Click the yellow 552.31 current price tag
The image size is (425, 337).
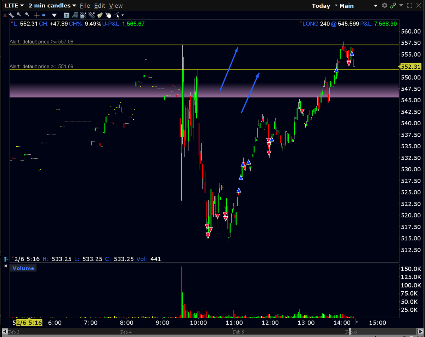[x=410, y=67]
